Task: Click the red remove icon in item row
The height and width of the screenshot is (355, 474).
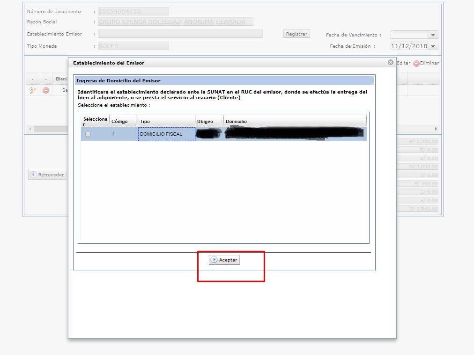Action: (45, 90)
